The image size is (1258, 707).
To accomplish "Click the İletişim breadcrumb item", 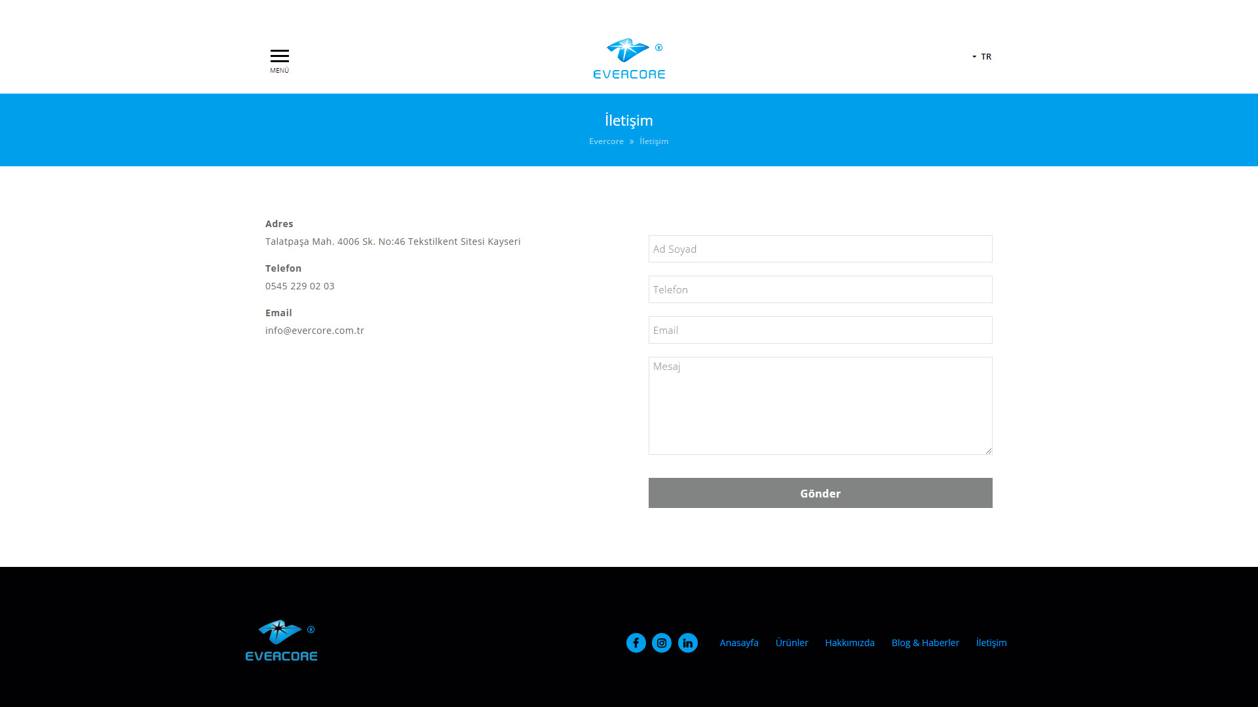I will (x=654, y=141).
